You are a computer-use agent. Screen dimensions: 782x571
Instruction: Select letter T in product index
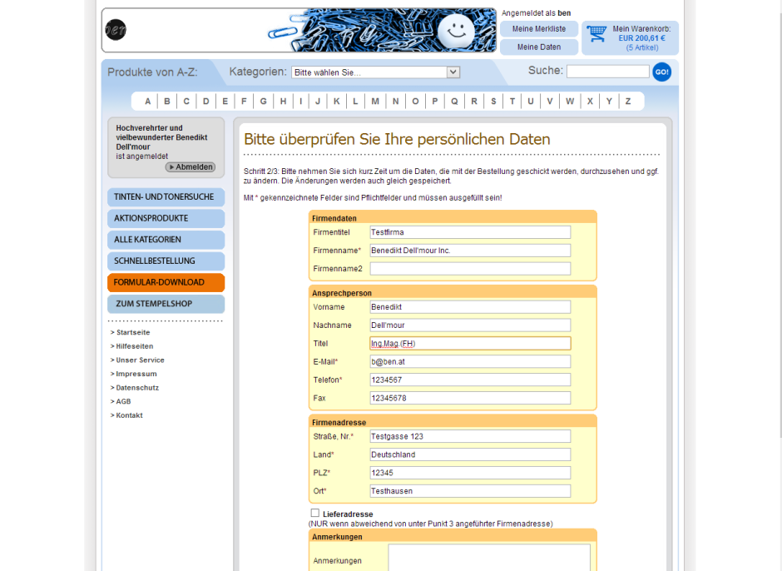point(512,102)
